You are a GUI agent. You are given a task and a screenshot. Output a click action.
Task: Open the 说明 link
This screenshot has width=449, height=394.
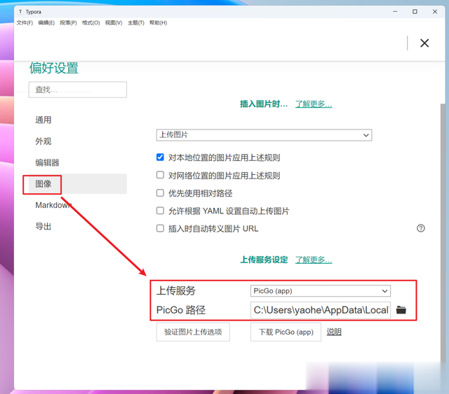(334, 332)
